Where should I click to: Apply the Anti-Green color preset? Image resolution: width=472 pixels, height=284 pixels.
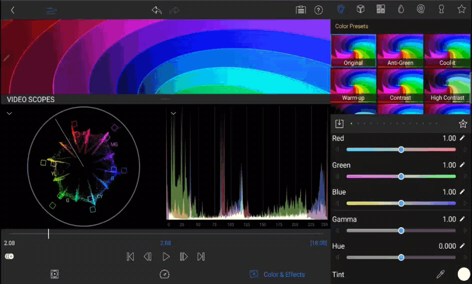pos(400,51)
